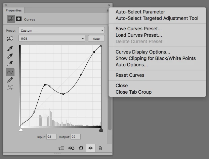Delete adjustment layer trash icon
Image resolution: width=209 pixels, height=159 pixels.
[100, 148]
